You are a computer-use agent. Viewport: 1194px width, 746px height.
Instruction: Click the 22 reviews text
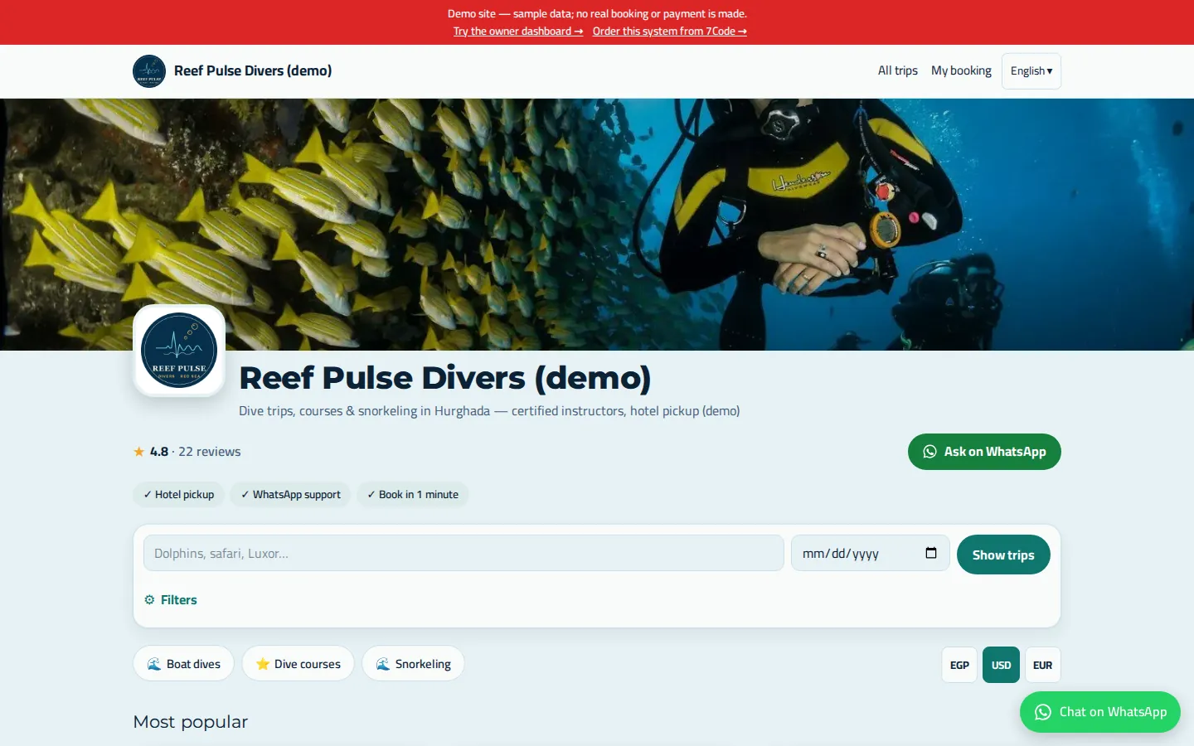tap(210, 452)
